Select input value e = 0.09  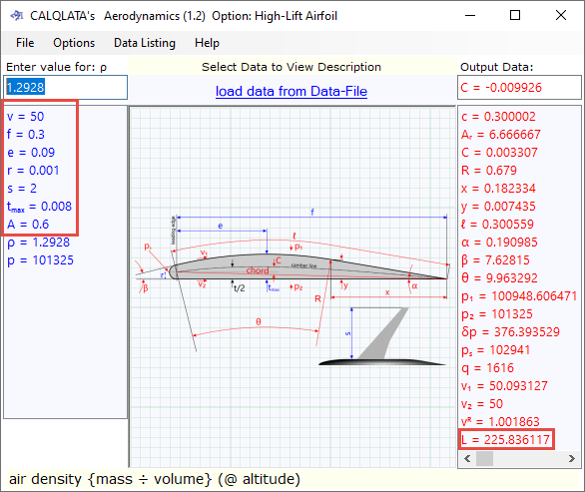31,152
